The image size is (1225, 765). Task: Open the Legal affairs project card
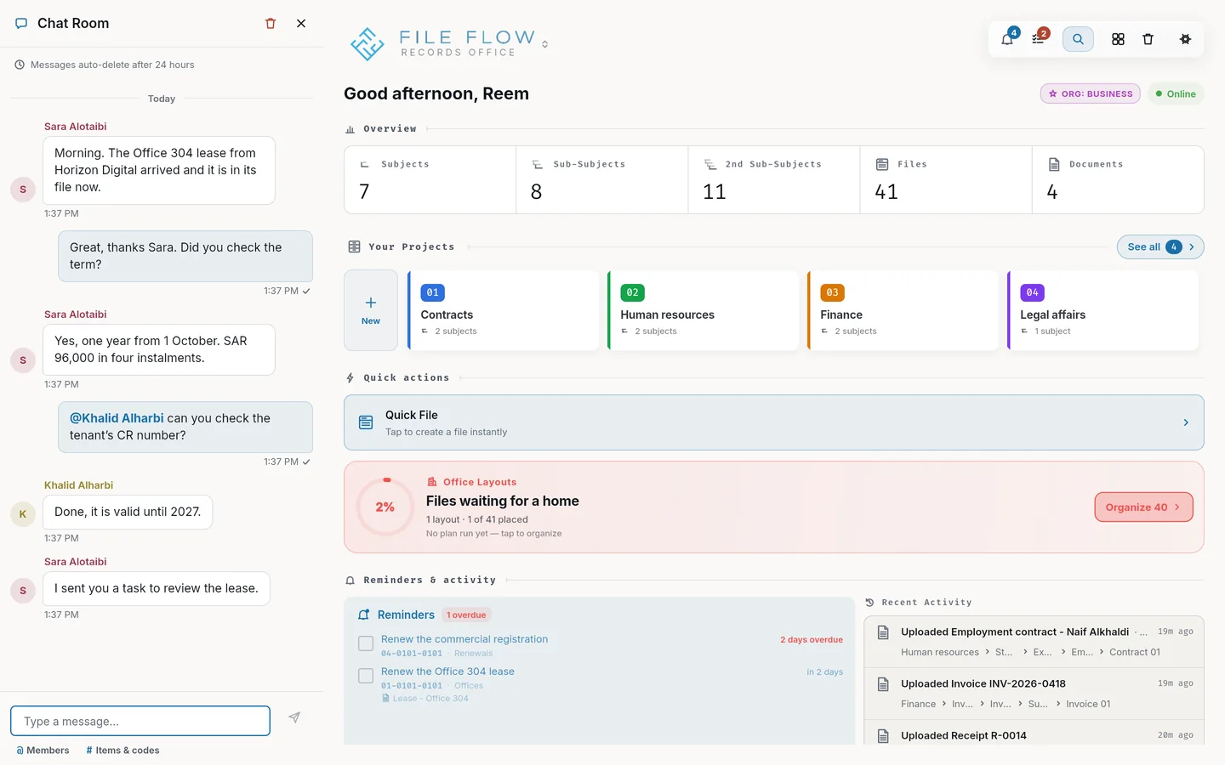(x=1103, y=310)
